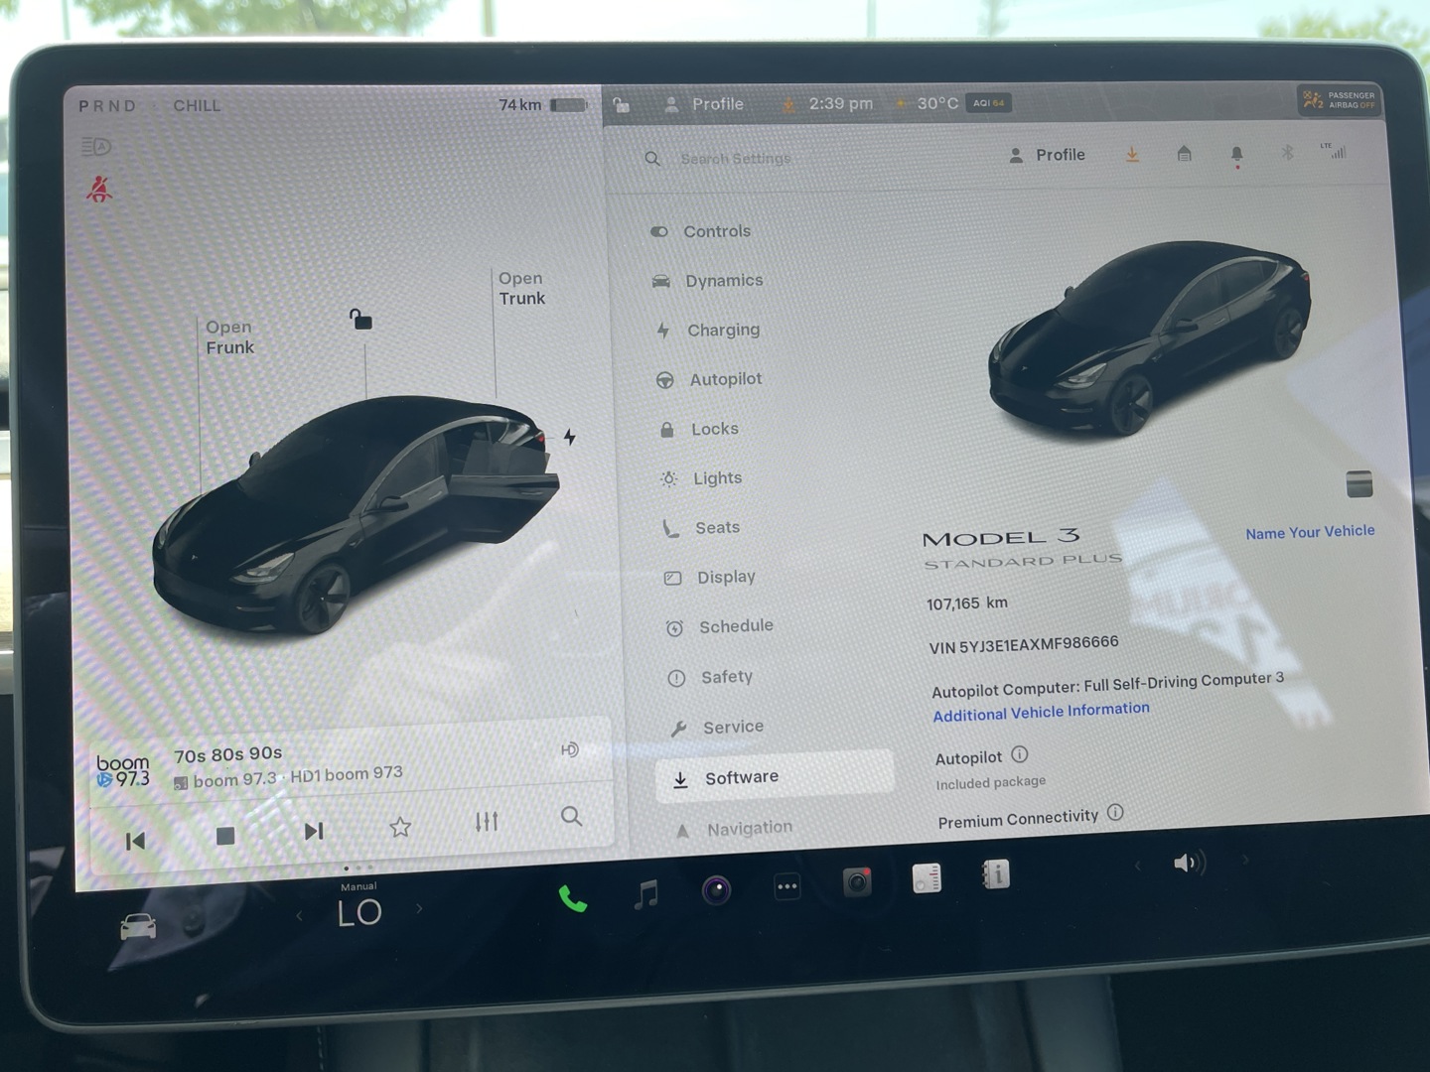
Task: Tap the charge port lightning bolt icon
Action: click(x=570, y=437)
